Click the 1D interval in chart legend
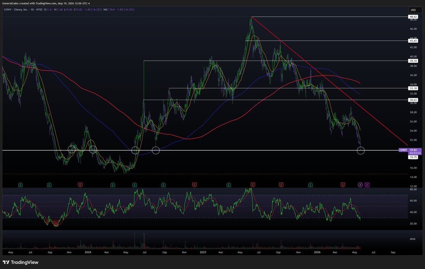 click(32, 10)
